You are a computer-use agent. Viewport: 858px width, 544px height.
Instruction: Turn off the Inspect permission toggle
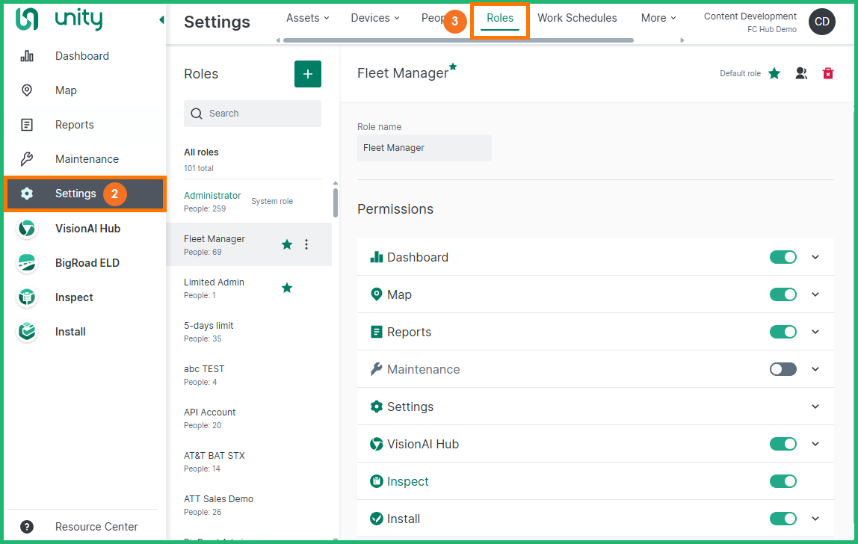pyautogui.click(x=783, y=481)
